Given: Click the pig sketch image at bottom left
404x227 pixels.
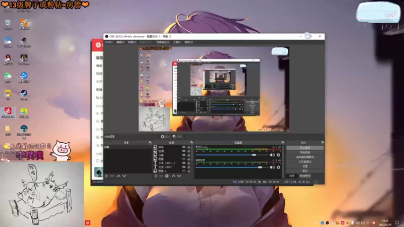Looking at the screenshot, I should (42, 194).
